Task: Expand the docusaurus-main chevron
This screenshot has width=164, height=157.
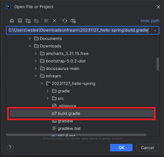Action: tap(36, 68)
